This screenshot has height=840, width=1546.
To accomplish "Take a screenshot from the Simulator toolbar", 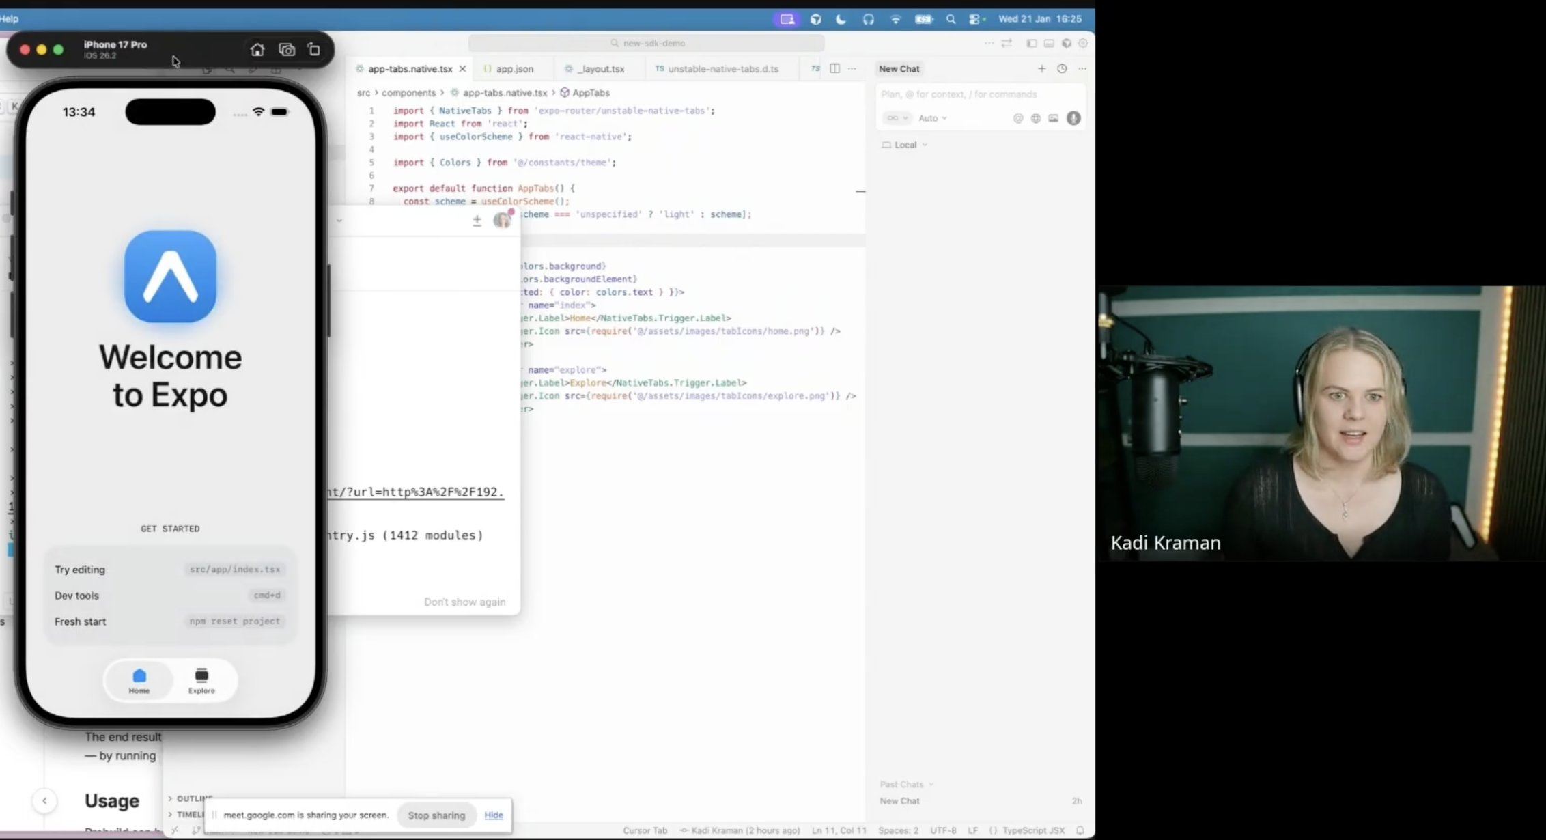I will coord(287,49).
